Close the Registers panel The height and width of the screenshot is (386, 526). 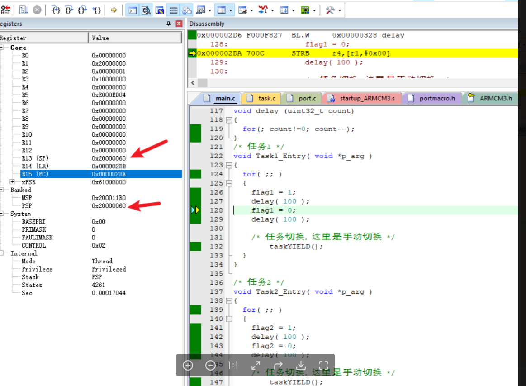coord(179,24)
